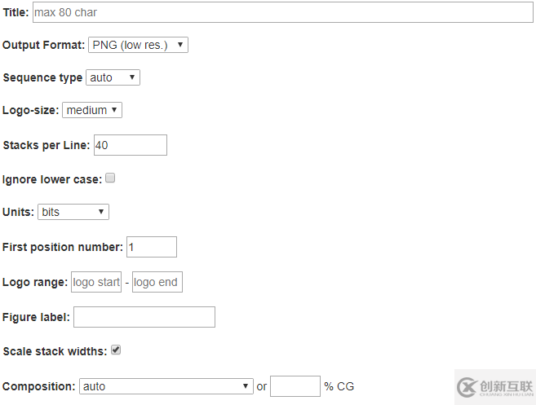Click the Figure label text box

(144, 317)
